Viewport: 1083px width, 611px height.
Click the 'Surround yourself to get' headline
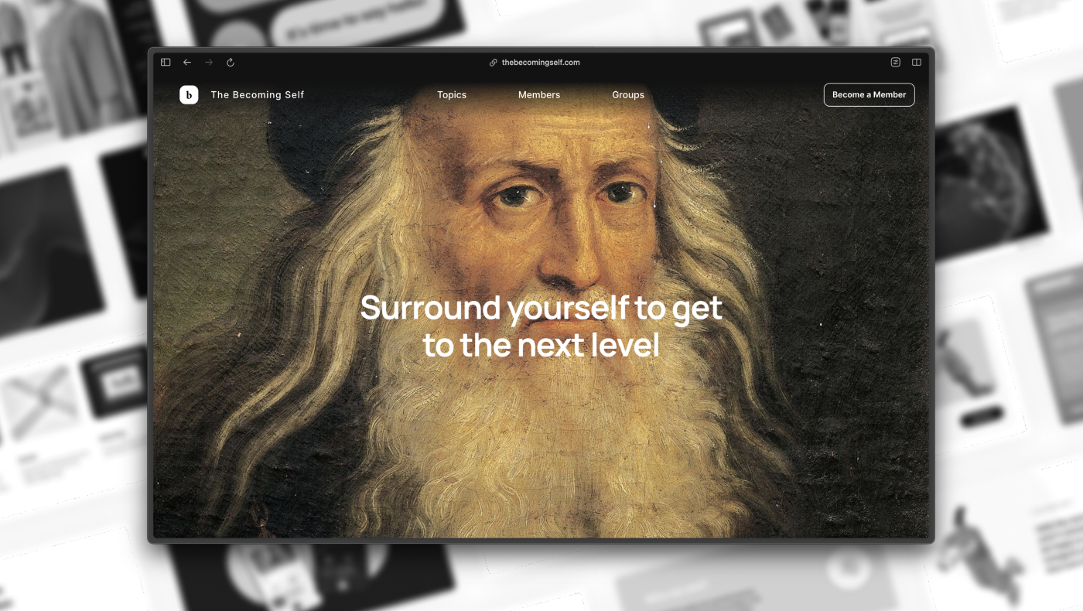[x=541, y=308]
